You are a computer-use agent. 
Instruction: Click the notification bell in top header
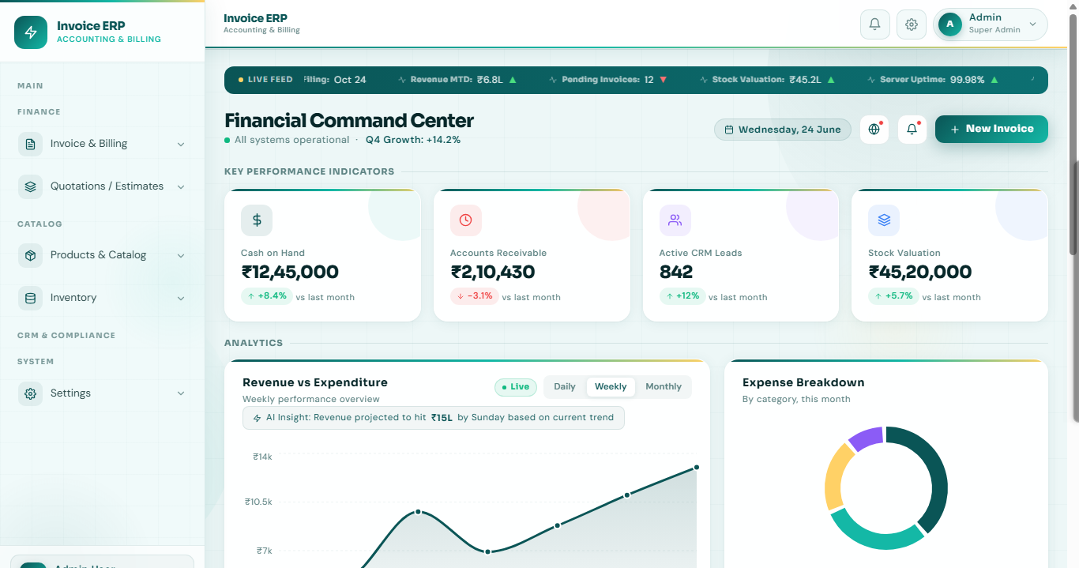pos(874,24)
